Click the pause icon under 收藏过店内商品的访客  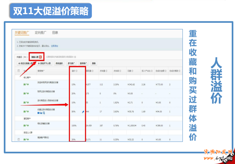tap(38, 113)
